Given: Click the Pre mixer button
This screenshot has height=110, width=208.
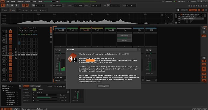Looking at the screenshot, I should (204, 28).
